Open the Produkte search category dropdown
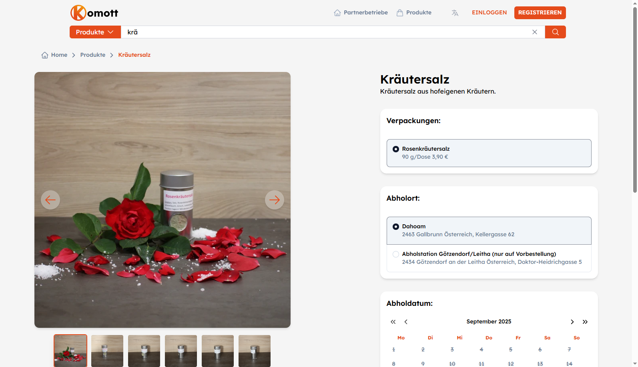638x367 pixels. 95,32
